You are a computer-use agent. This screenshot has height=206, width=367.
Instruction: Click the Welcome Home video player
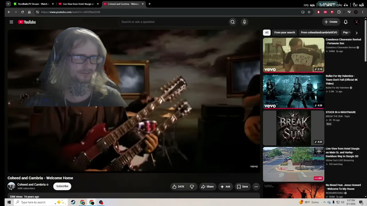coord(134,101)
